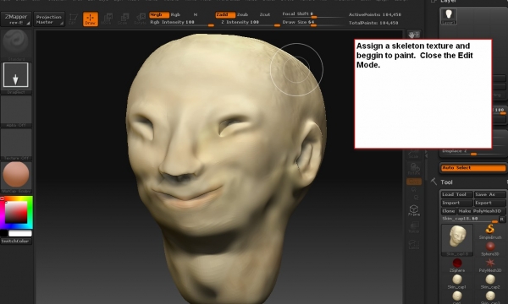Click the Tool palette hammer icon
Screen dimensions: 508x304
[x=433, y=182]
